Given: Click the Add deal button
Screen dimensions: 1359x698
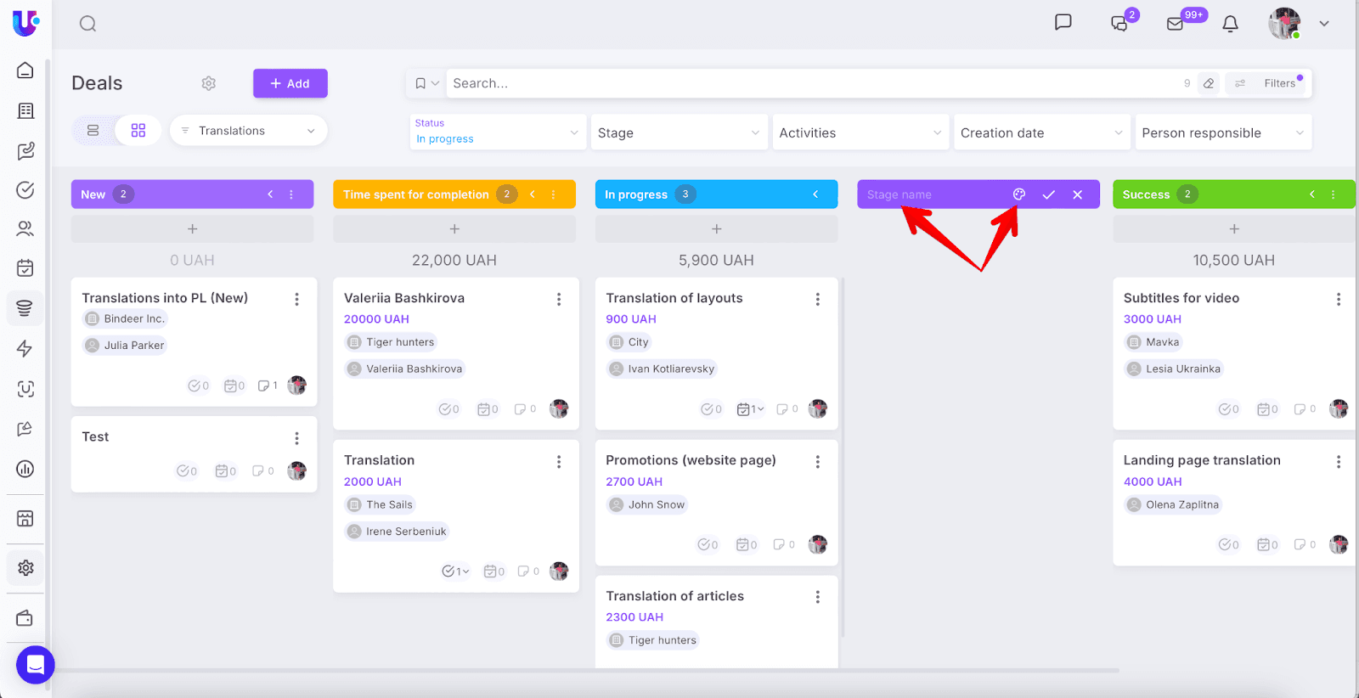Looking at the screenshot, I should pos(290,83).
